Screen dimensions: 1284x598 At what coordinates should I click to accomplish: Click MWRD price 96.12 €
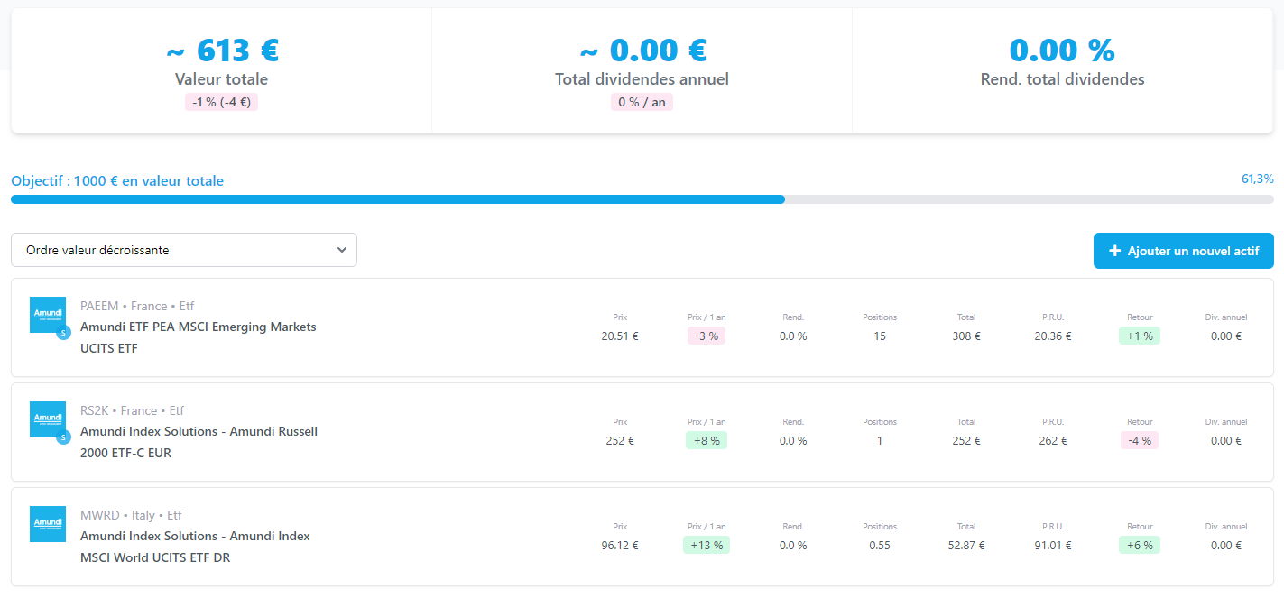coord(620,546)
